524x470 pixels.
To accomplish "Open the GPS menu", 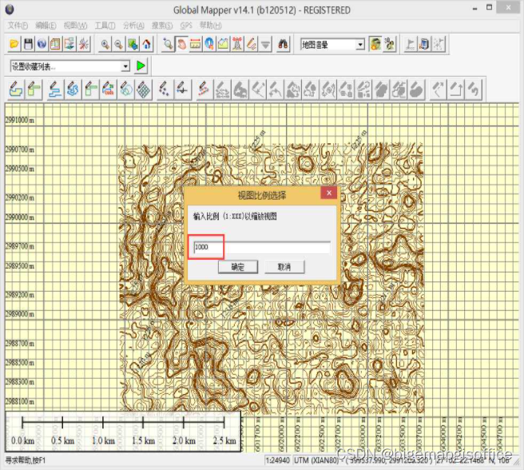I will tap(186, 26).
